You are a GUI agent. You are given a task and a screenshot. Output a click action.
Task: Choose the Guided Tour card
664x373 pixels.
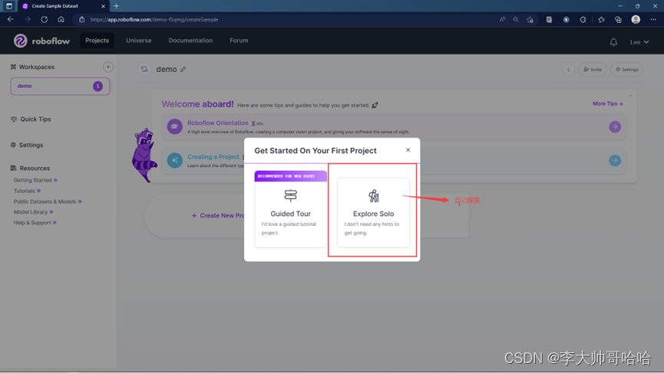[x=290, y=209]
